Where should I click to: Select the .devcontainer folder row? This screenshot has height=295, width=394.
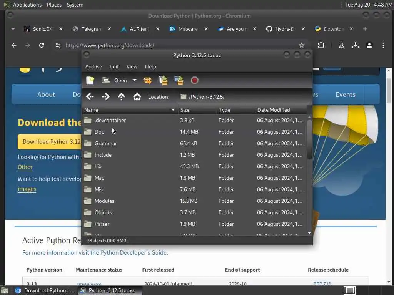pyautogui.click(x=194, y=120)
